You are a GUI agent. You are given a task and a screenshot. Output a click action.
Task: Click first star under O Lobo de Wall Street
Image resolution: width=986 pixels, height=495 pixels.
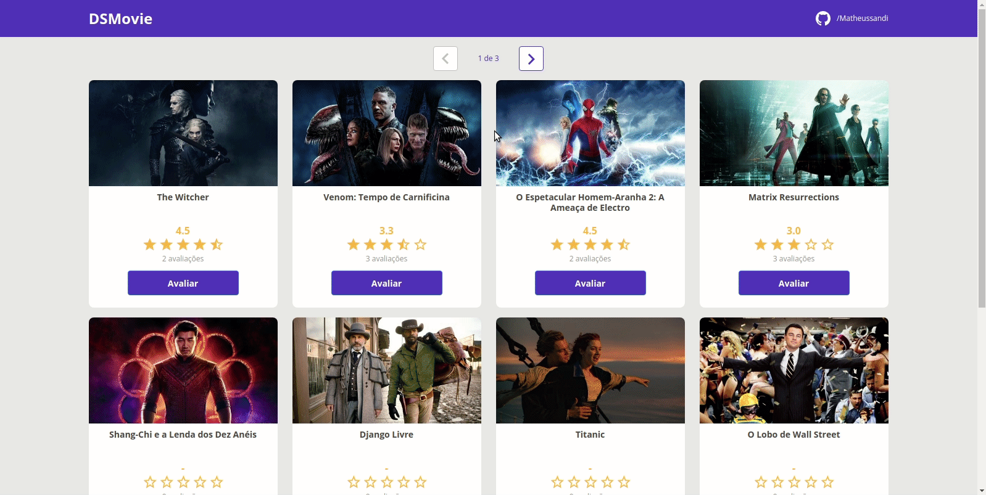pos(761,482)
